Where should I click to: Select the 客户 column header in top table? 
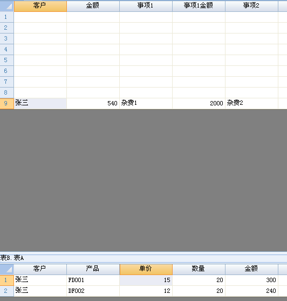[40, 6]
